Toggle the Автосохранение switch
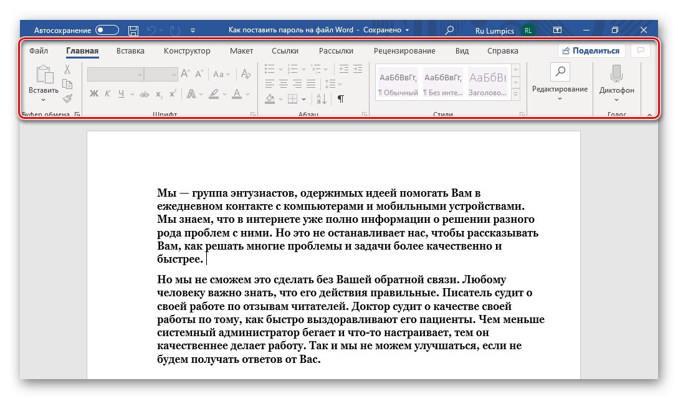Image resolution: width=678 pixels, height=399 pixels. coord(106,29)
